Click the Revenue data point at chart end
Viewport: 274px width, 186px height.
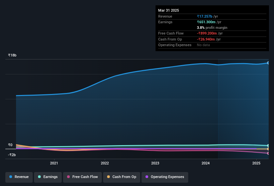(268, 63)
